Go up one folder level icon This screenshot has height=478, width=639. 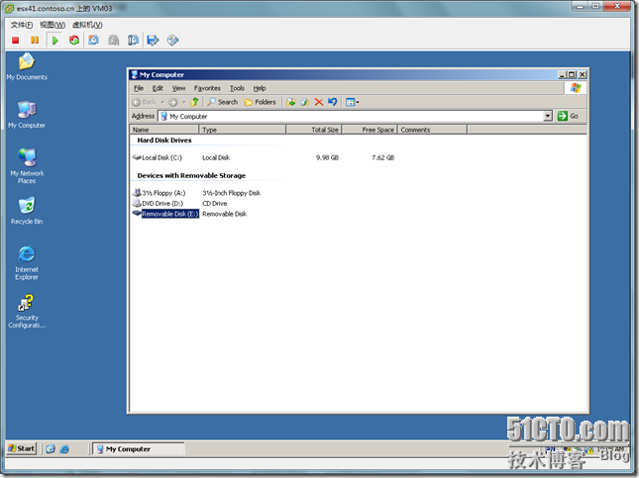(x=195, y=102)
